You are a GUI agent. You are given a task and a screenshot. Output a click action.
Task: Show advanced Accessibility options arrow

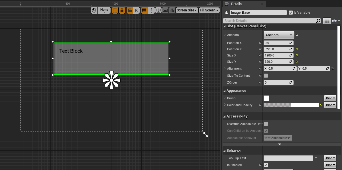[x=280, y=144]
